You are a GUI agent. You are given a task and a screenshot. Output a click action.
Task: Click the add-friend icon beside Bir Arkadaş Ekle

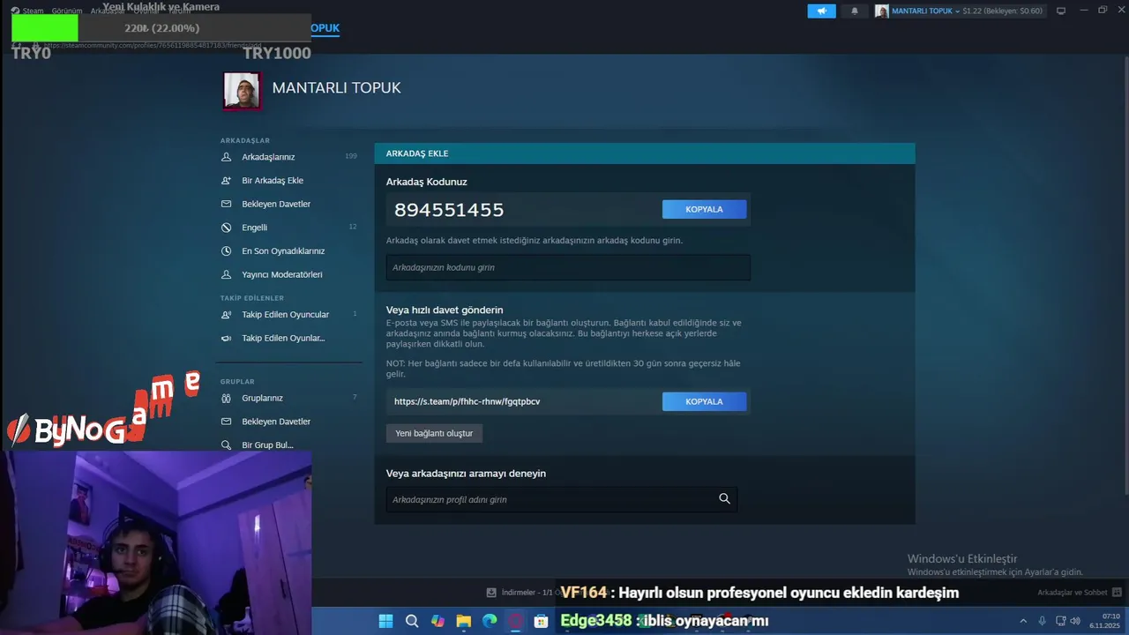click(226, 180)
